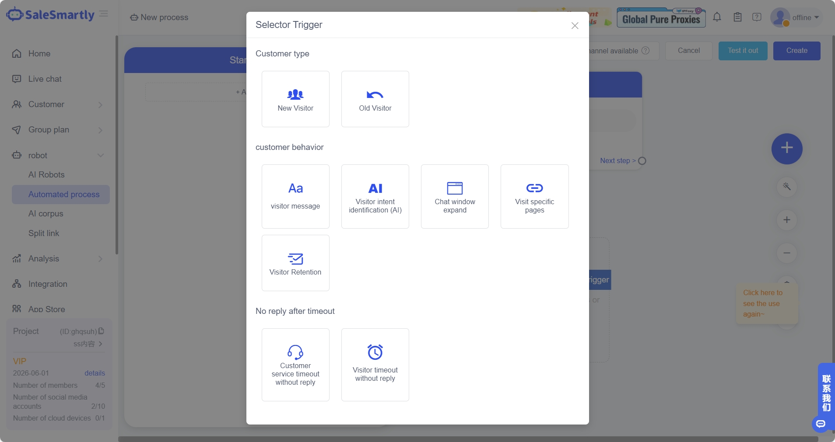Close the Selector Trigger dialog
The image size is (835, 442).
pyautogui.click(x=575, y=26)
